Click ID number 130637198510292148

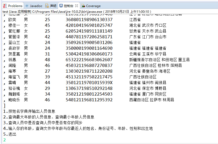click(x=89, y=88)
